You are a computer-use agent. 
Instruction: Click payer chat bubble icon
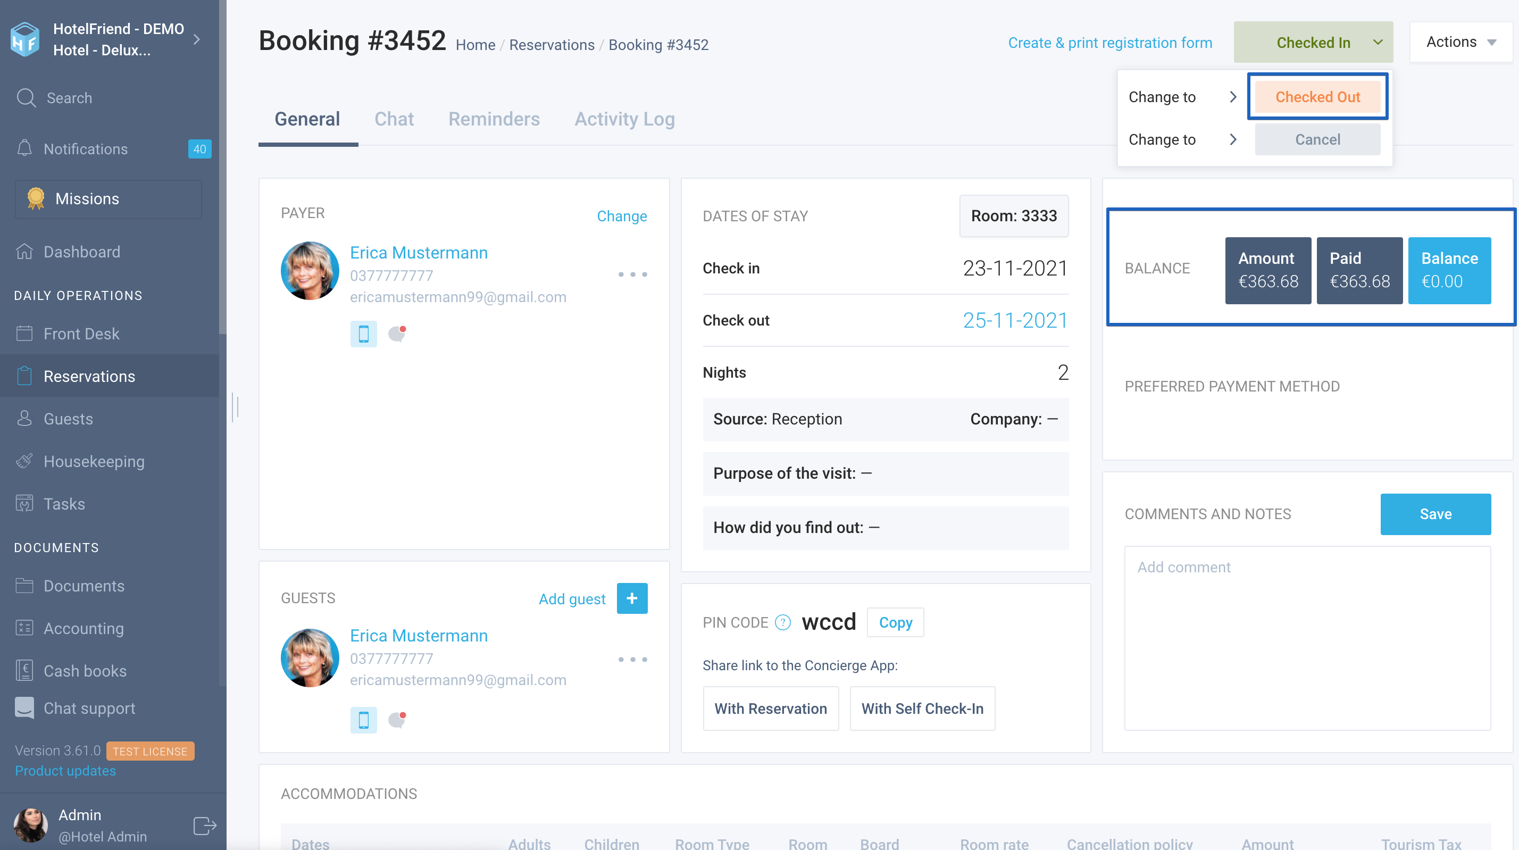(x=397, y=334)
